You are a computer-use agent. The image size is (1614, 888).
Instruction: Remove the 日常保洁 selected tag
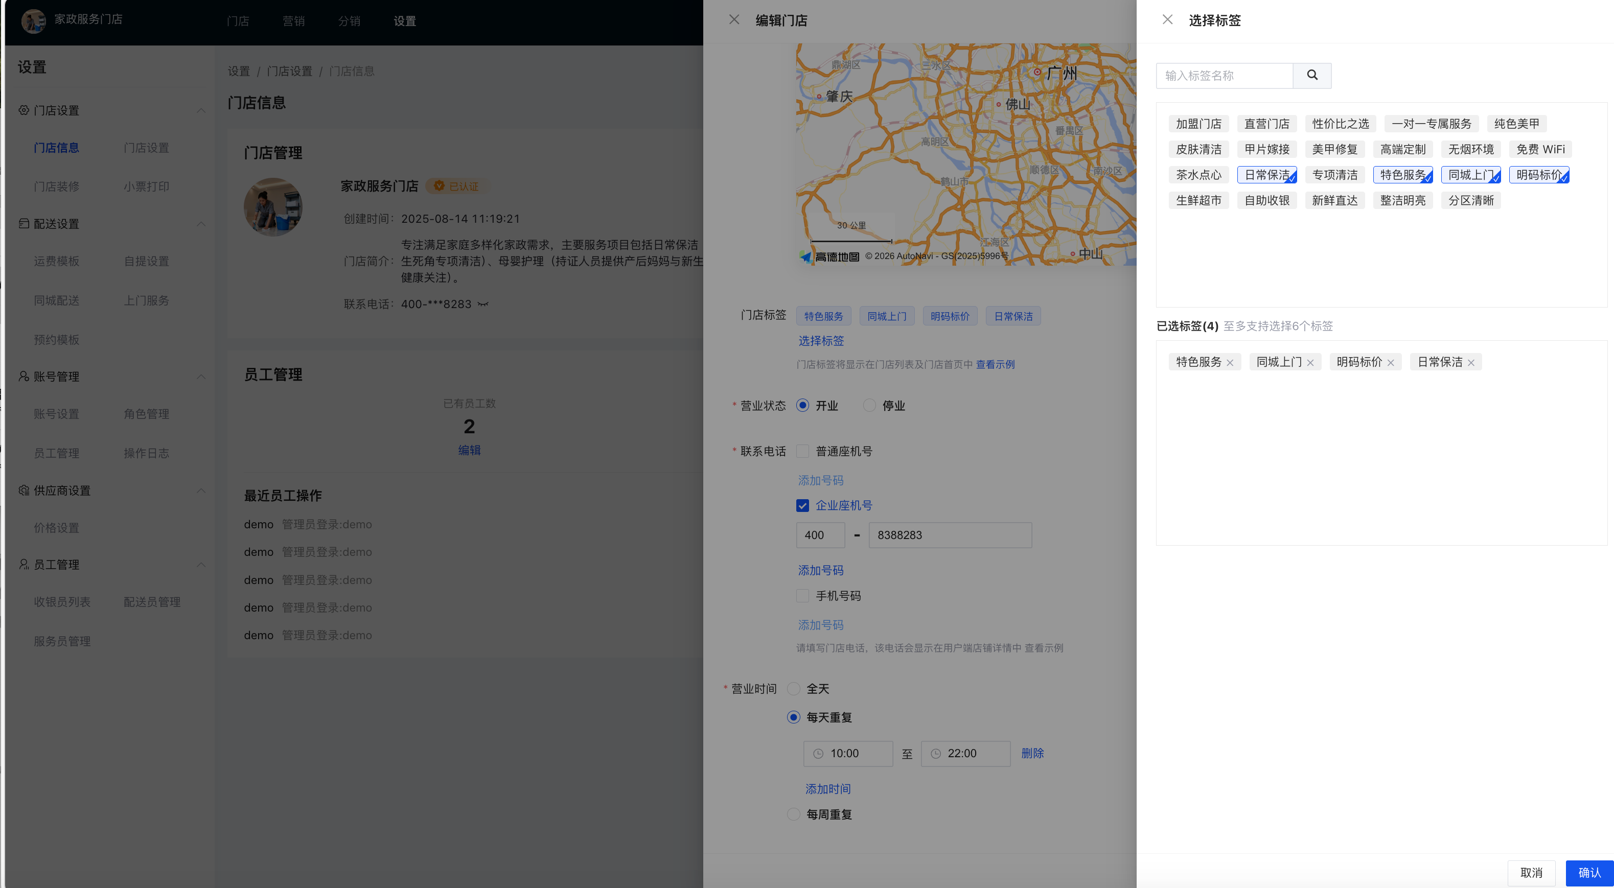[x=1471, y=363]
